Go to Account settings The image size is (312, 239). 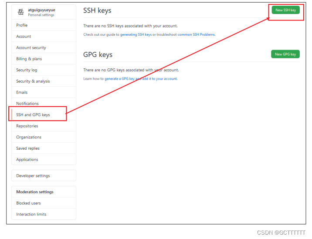44,37
